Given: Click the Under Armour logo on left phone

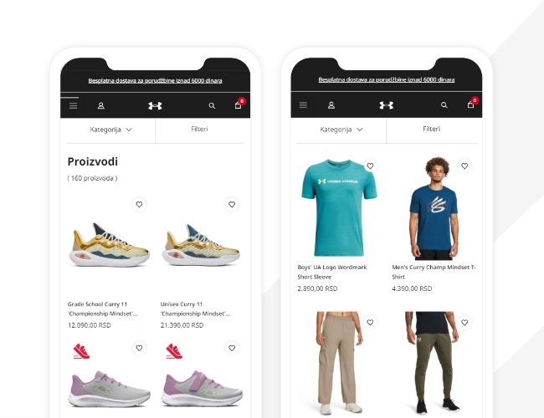Looking at the screenshot, I should 155,105.
